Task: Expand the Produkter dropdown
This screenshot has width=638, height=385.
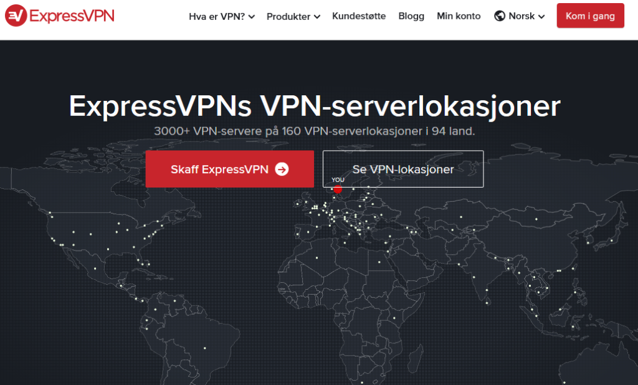Action: pos(293,16)
